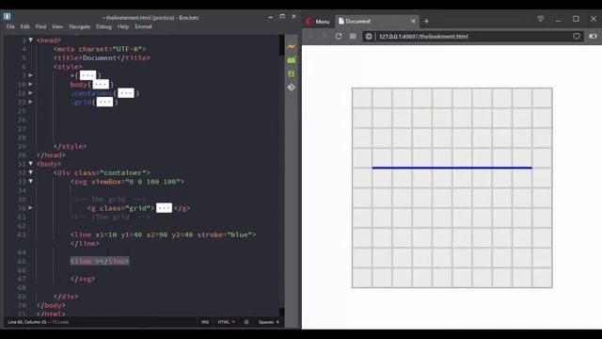Open the Opera Menu button
The width and height of the screenshot is (602, 339).
pyautogui.click(x=318, y=22)
